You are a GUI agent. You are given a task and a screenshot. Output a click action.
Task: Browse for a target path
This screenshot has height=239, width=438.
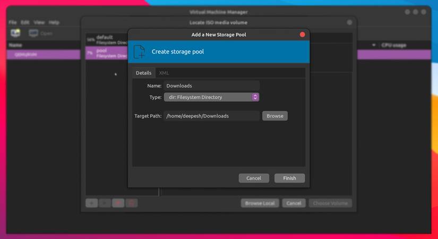pos(275,116)
